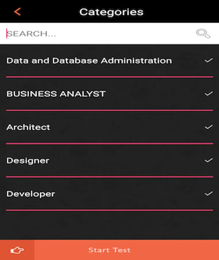Toggle checkmark for Data and Database Administration
Viewport: 219px width, 260px height.
[209, 60]
